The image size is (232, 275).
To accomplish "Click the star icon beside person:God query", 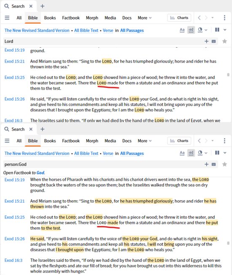I will point(224,164).
